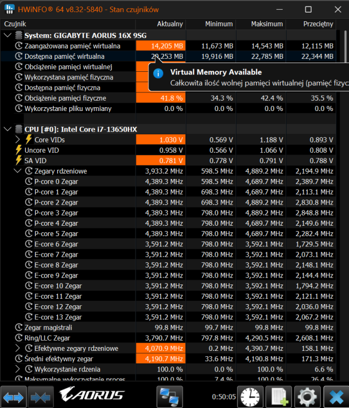Click the AORUS logo in bottom bar
This screenshot has height=408, width=349.
[x=91, y=395]
